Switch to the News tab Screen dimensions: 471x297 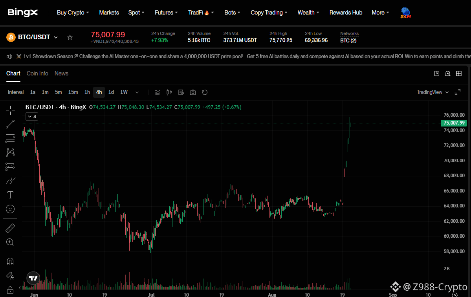(x=61, y=73)
